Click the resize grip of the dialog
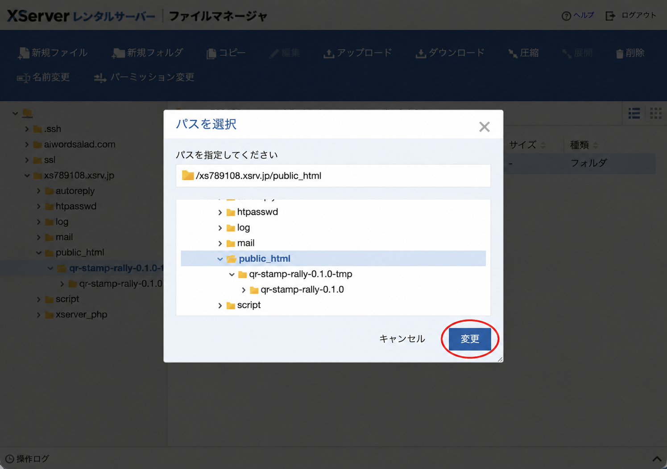Screen dimensions: 667x469 [x=500, y=359]
